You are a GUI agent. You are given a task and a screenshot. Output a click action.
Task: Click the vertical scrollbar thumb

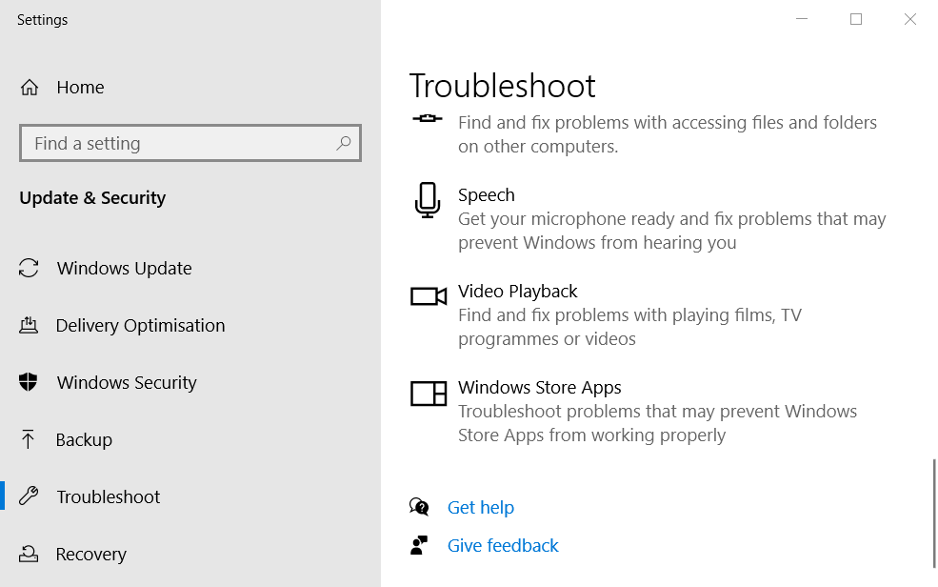(x=934, y=514)
